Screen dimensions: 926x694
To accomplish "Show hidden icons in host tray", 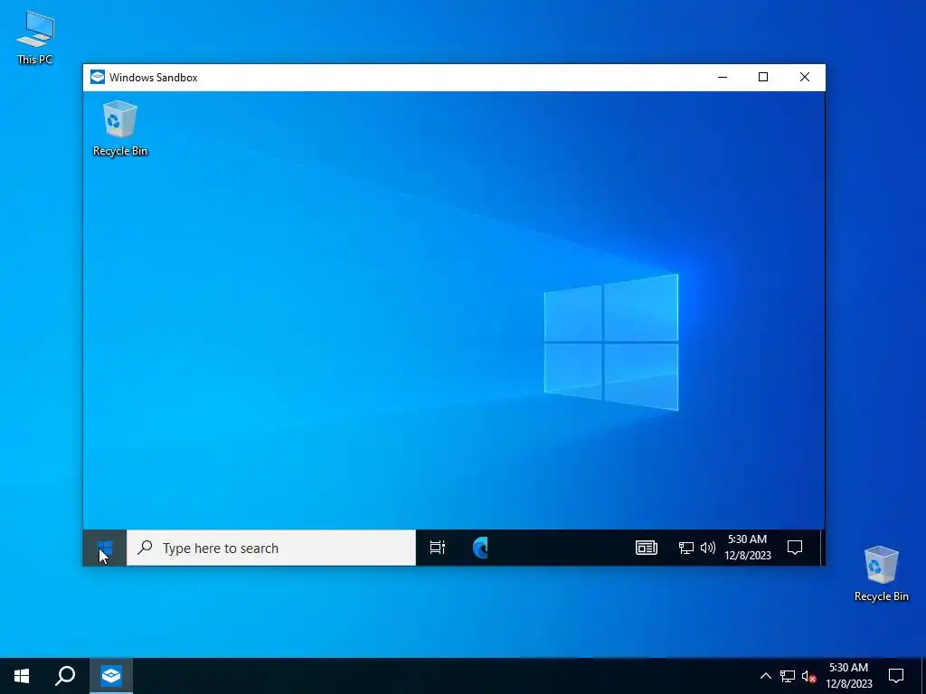I will (x=765, y=676).
